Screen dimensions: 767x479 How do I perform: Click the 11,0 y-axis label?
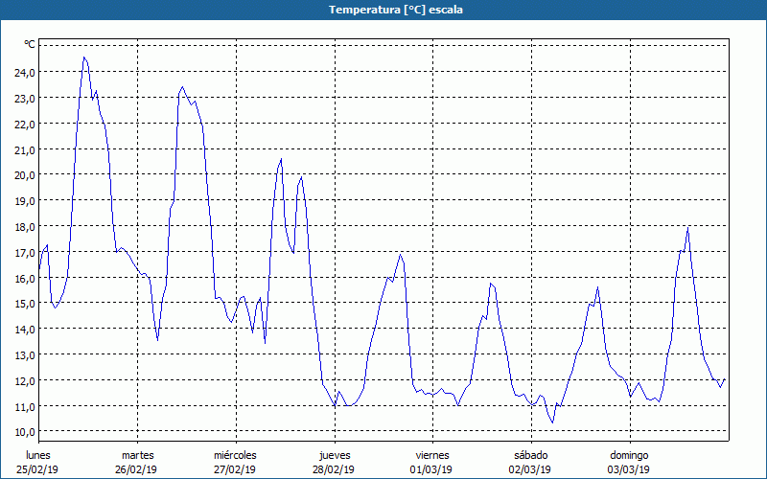click(x=25, y=406)
